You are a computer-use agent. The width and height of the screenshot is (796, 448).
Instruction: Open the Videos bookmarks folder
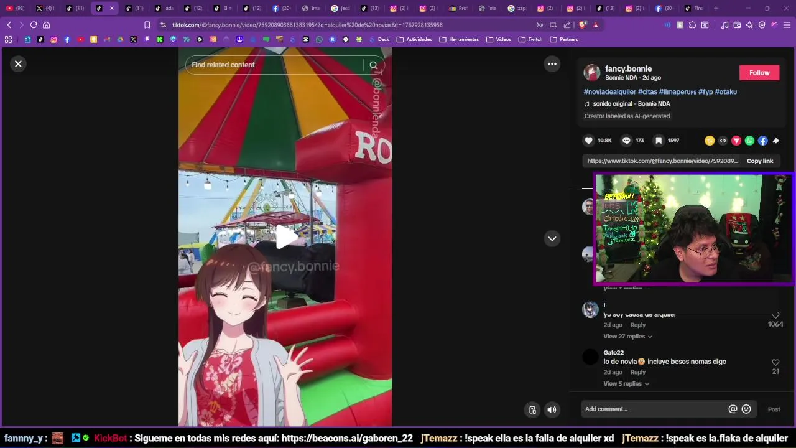pos(499,39)
